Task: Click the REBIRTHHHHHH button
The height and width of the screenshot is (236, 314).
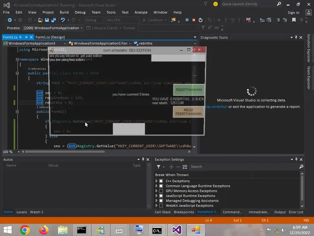Action: 189,90
